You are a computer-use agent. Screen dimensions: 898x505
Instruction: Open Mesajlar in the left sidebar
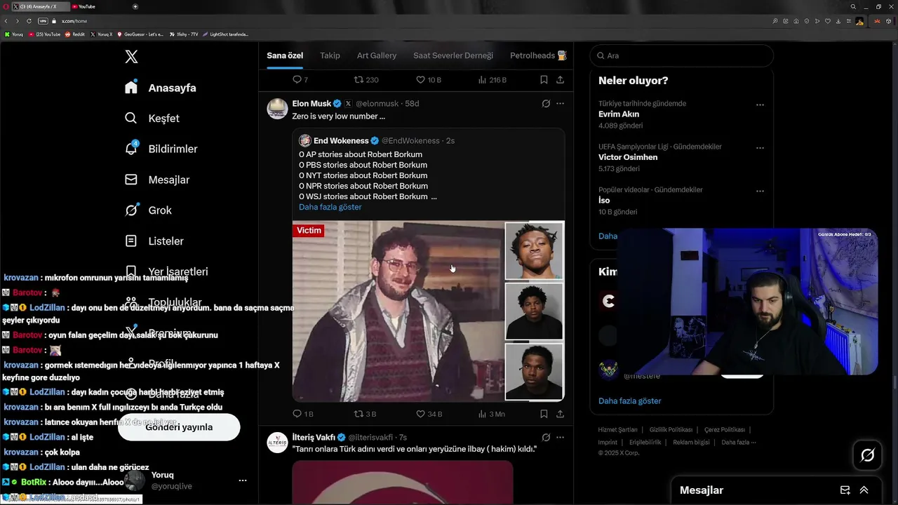[156, 180]
